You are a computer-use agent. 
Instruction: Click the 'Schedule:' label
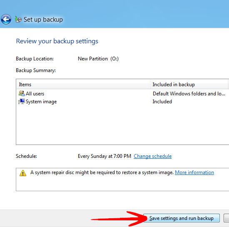(26, 156)
